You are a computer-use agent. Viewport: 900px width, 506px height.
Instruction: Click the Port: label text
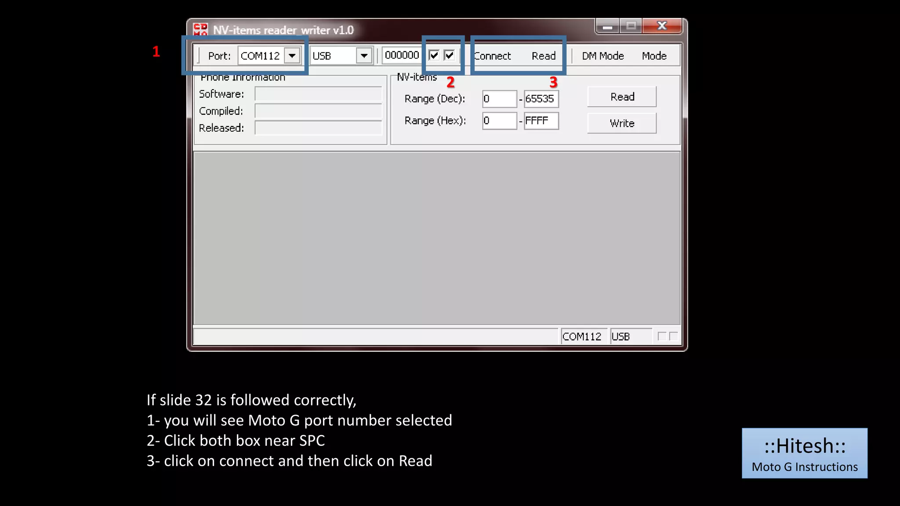pos(219,56)
